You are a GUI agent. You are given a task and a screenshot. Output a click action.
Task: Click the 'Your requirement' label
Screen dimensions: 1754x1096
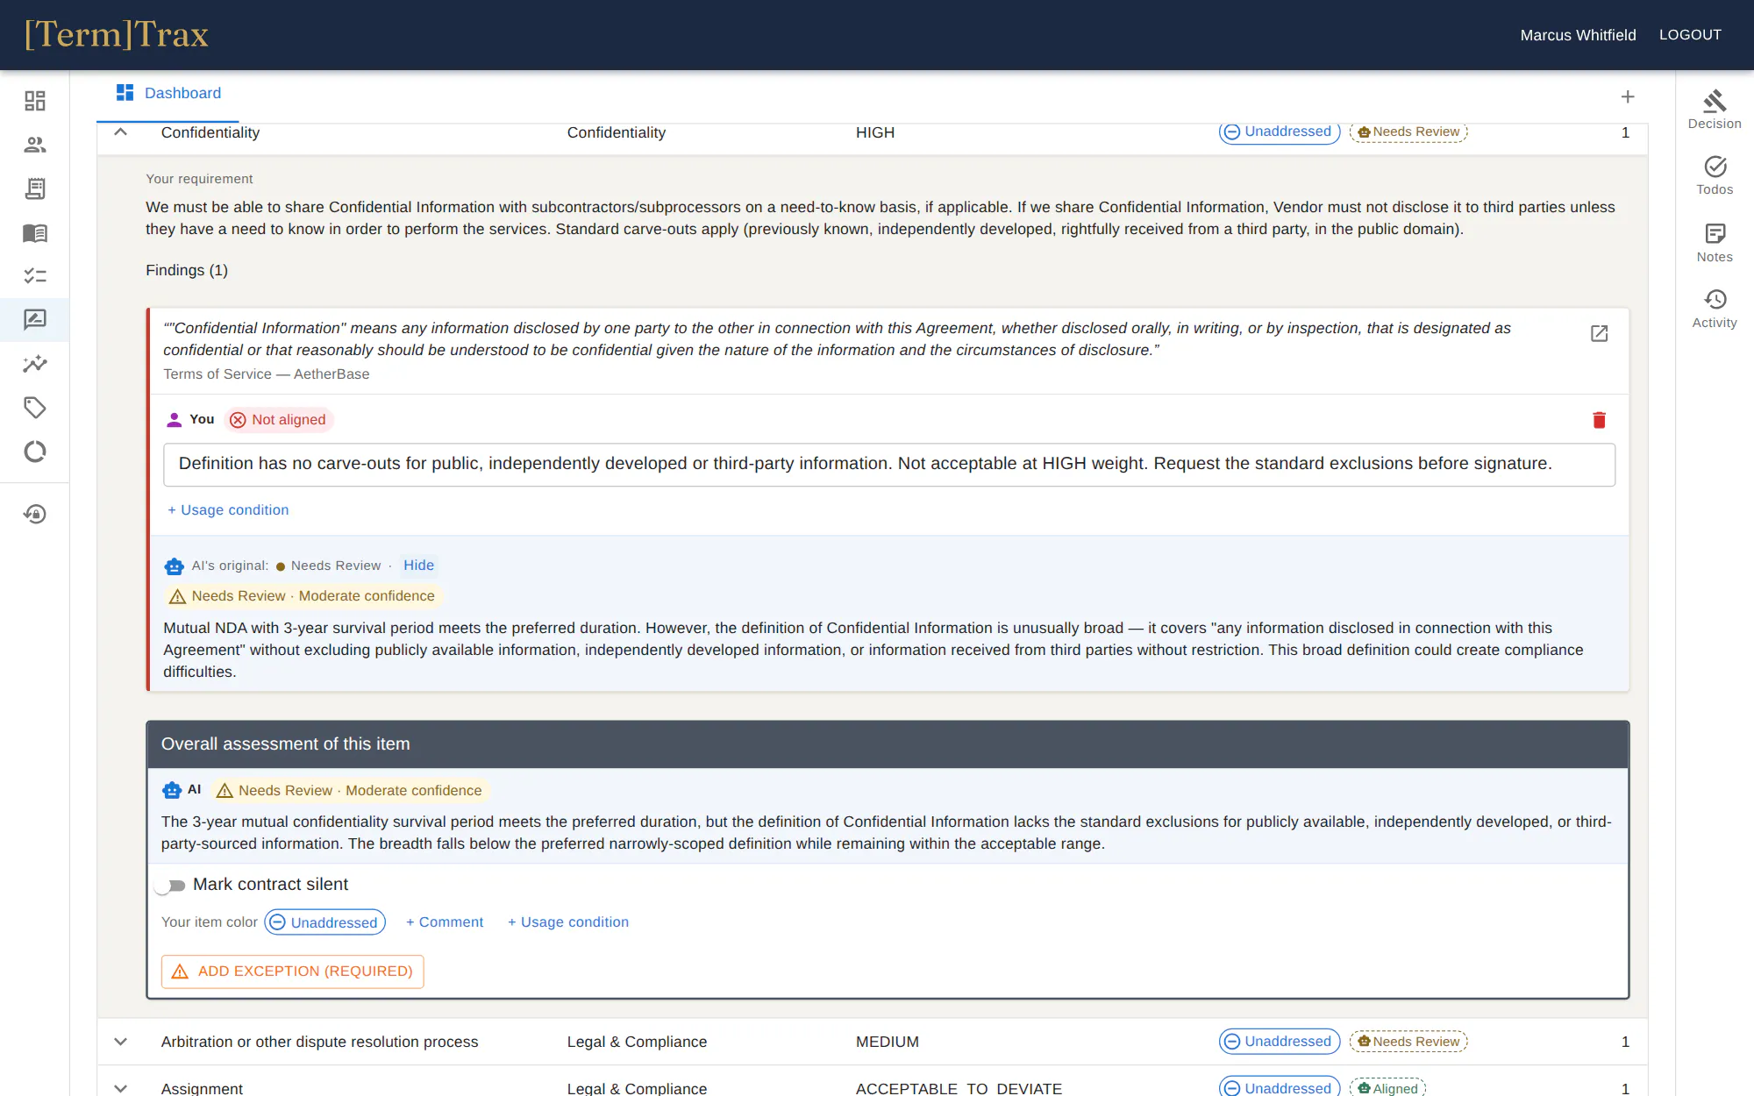point(199,179)
